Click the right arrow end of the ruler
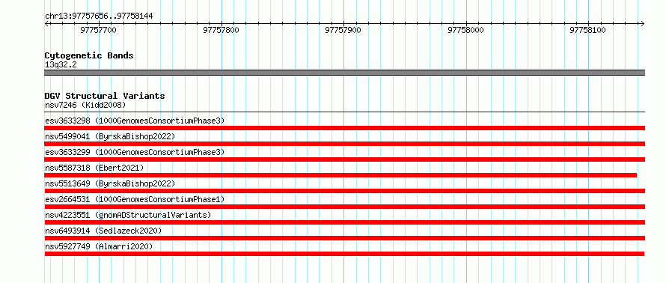 coord(642,23)
